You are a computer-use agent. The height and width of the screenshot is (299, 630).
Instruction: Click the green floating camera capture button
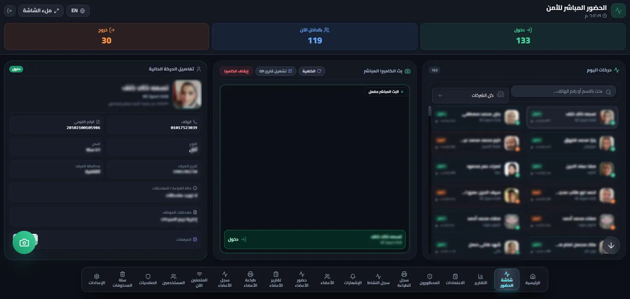tap(24, 242)
